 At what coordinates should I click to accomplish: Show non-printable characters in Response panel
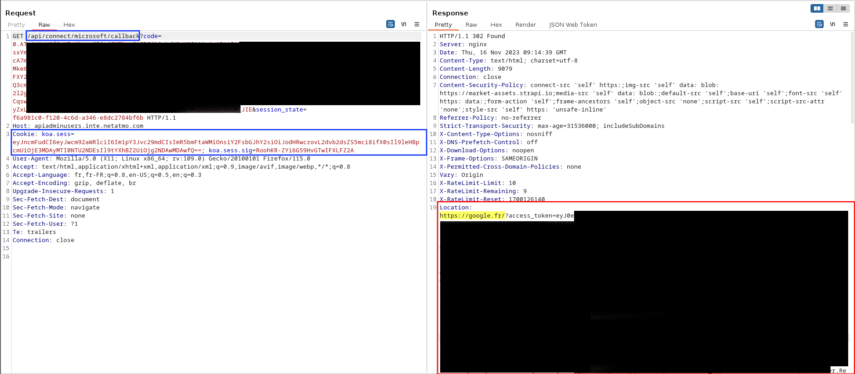tap(832, 24)
